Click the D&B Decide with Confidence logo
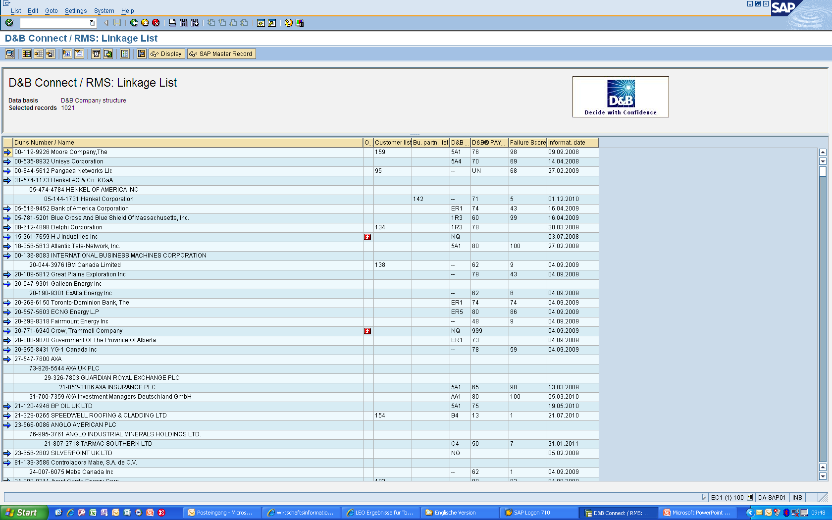Screen dimensions: 832x520 [621, 97]
